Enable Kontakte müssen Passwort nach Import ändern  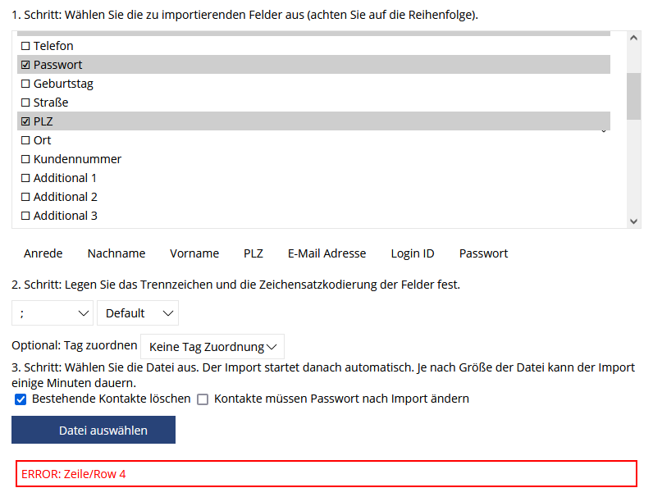point(203,399)
